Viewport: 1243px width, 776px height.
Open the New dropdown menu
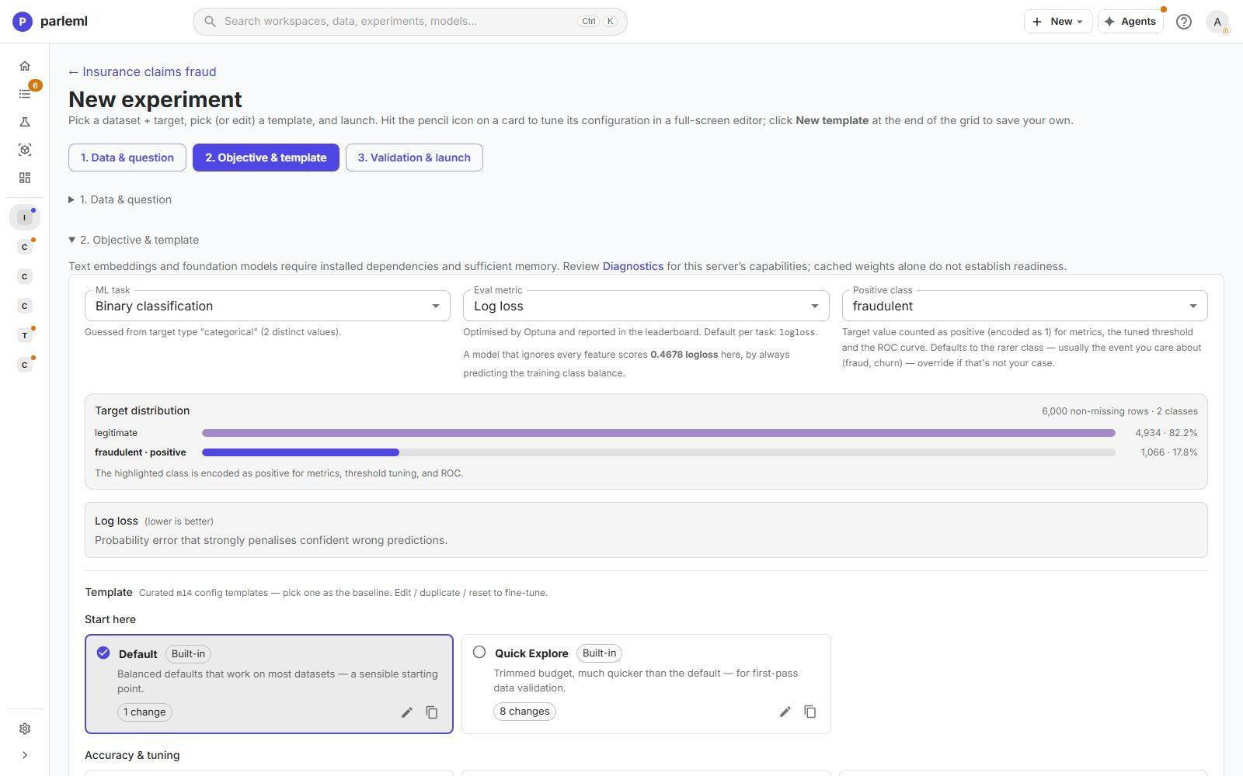point(1058,22)
